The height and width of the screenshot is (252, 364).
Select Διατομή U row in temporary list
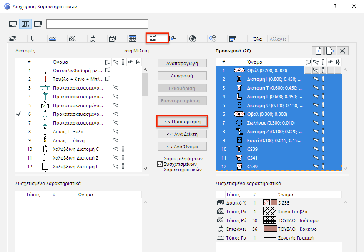pos(279,105)
